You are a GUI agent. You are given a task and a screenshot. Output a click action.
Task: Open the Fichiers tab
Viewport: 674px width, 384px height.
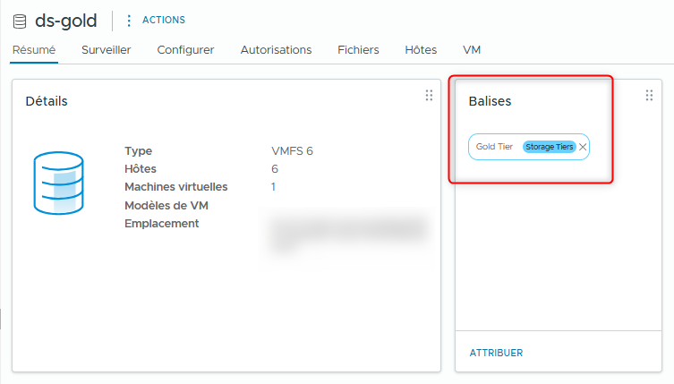tap(358, 50)
